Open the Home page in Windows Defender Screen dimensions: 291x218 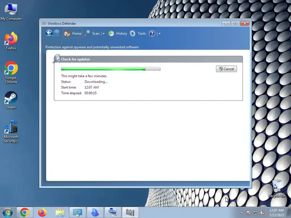(x=73, y=33)
